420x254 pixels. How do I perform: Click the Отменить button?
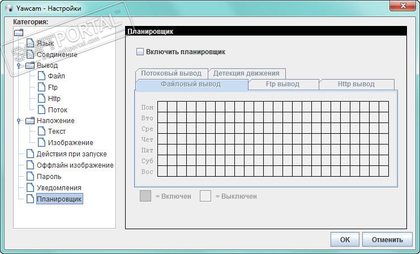[x=387, y=239]
